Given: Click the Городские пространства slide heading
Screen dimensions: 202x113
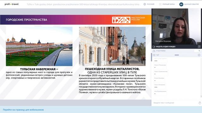Looking at the screenshot, I should coord(27,20).
